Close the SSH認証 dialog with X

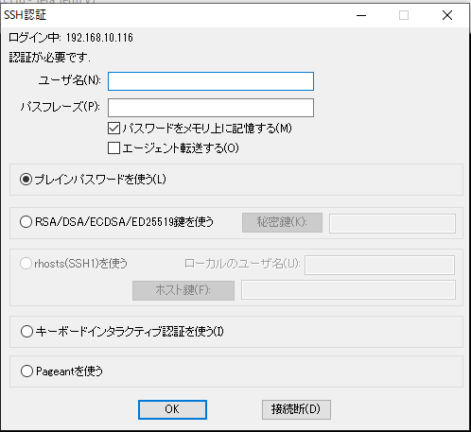coord(447,15)
